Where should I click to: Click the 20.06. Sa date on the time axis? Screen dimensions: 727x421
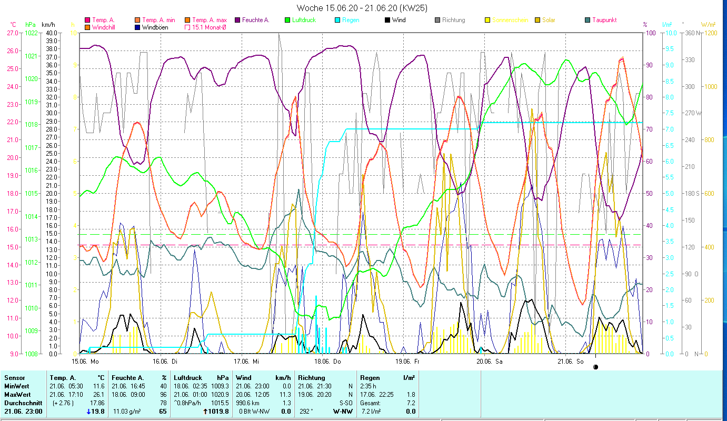(490, 362)
